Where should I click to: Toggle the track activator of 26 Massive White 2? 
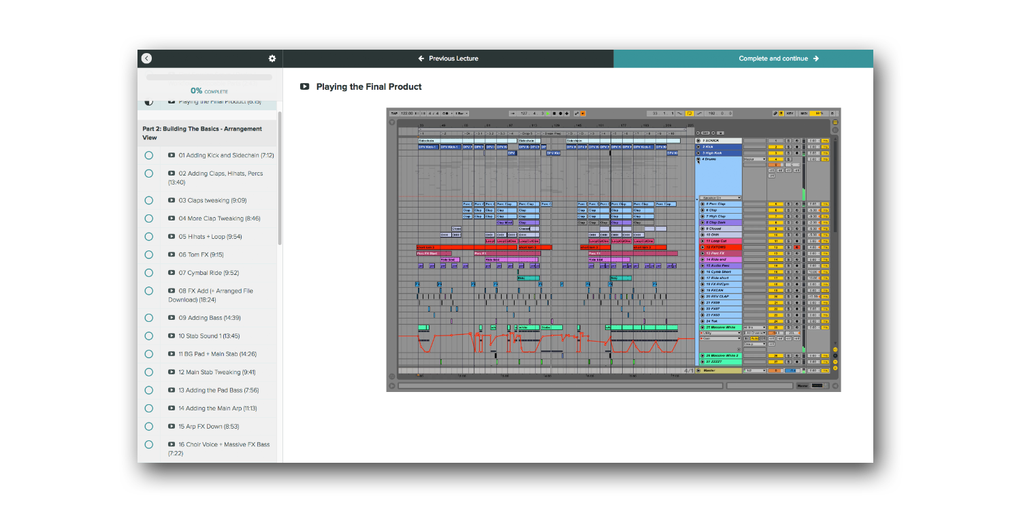point(776,356)
